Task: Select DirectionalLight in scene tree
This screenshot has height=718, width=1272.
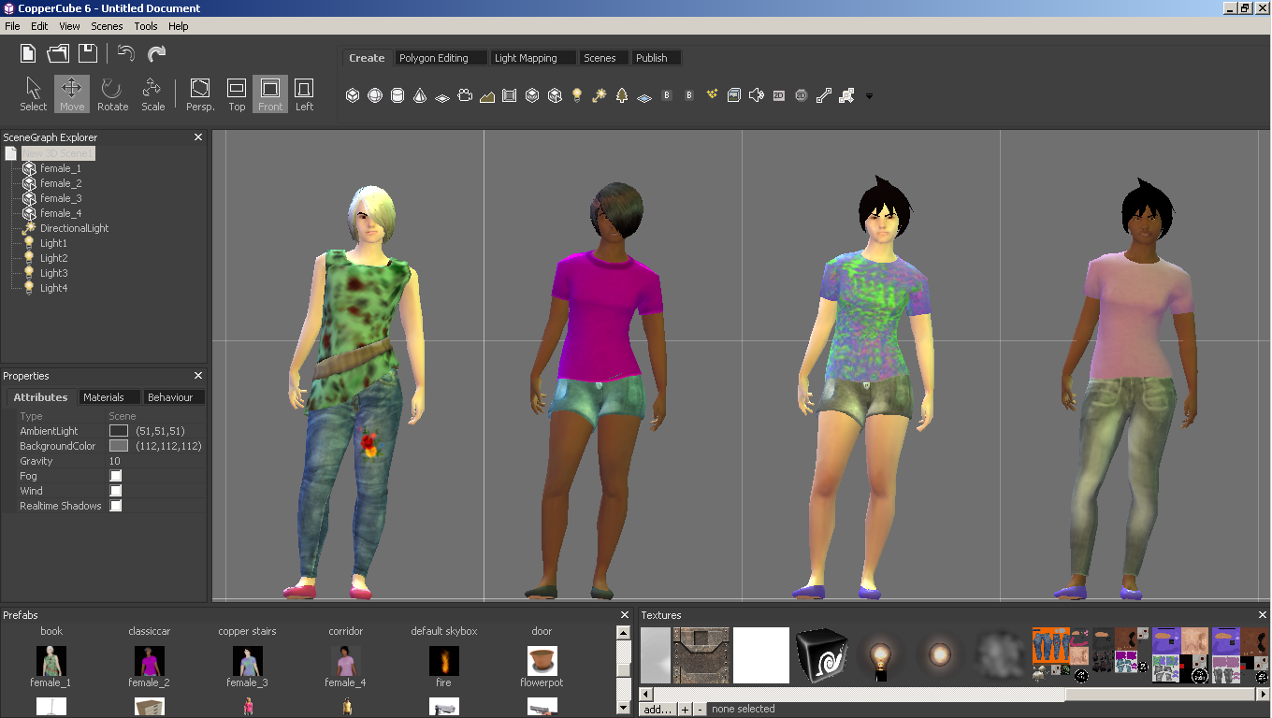Action: (x=74, y=228)
